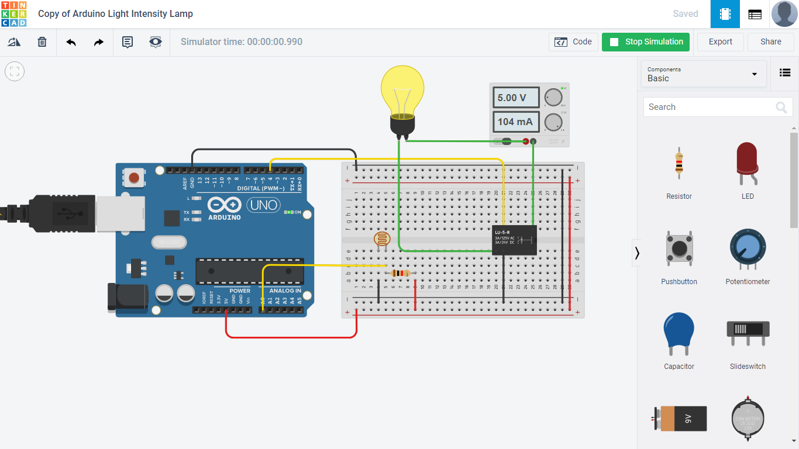Click the components panel scrollbar
This screenshot has height=449, width=799.
coord(794,179)
